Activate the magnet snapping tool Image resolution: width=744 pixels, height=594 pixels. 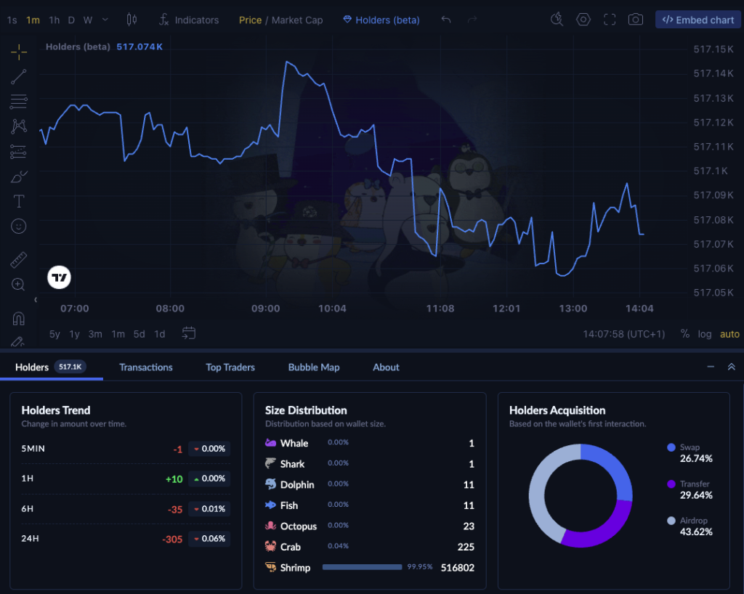coord(18,317)
